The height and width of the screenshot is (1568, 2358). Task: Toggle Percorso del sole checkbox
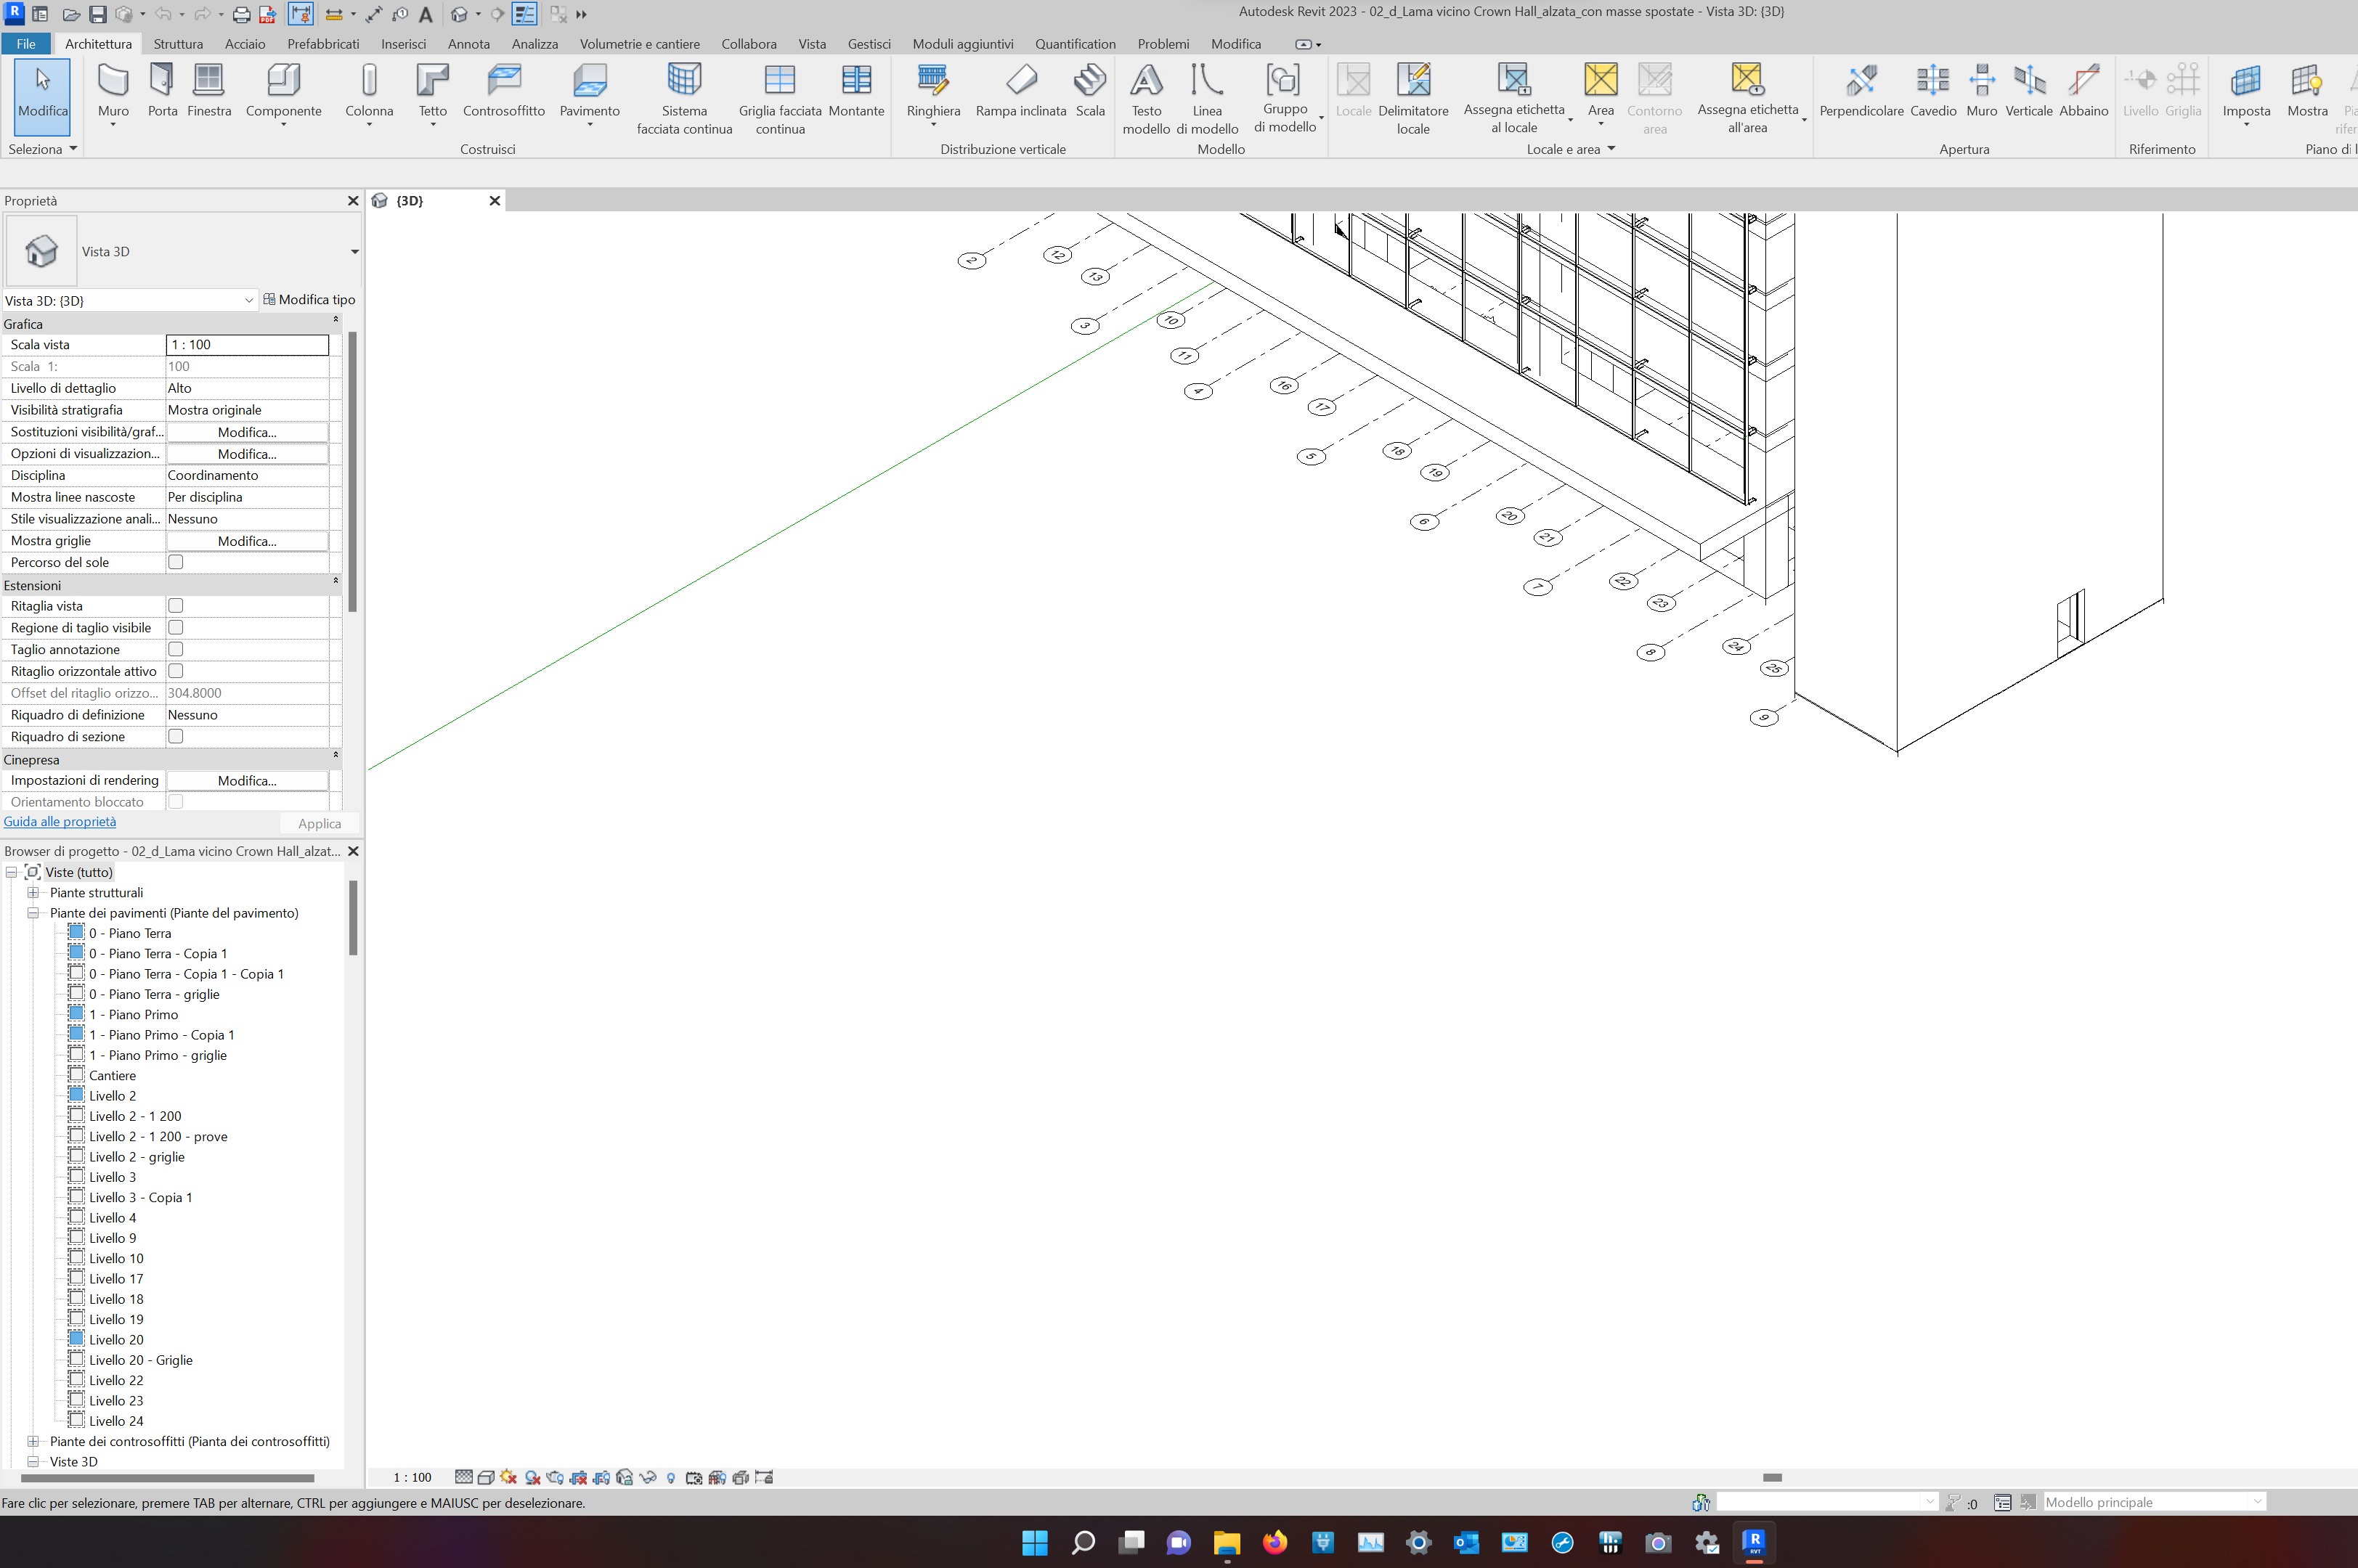point(176,562)
